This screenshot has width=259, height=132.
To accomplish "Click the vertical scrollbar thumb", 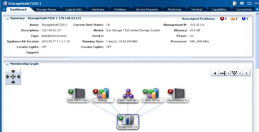I will coord(257,42).
